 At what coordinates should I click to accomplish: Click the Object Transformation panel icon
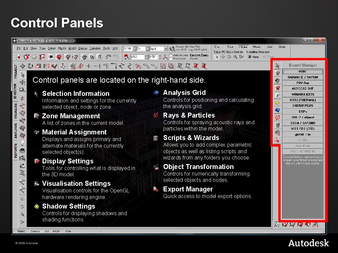point(155,167)
